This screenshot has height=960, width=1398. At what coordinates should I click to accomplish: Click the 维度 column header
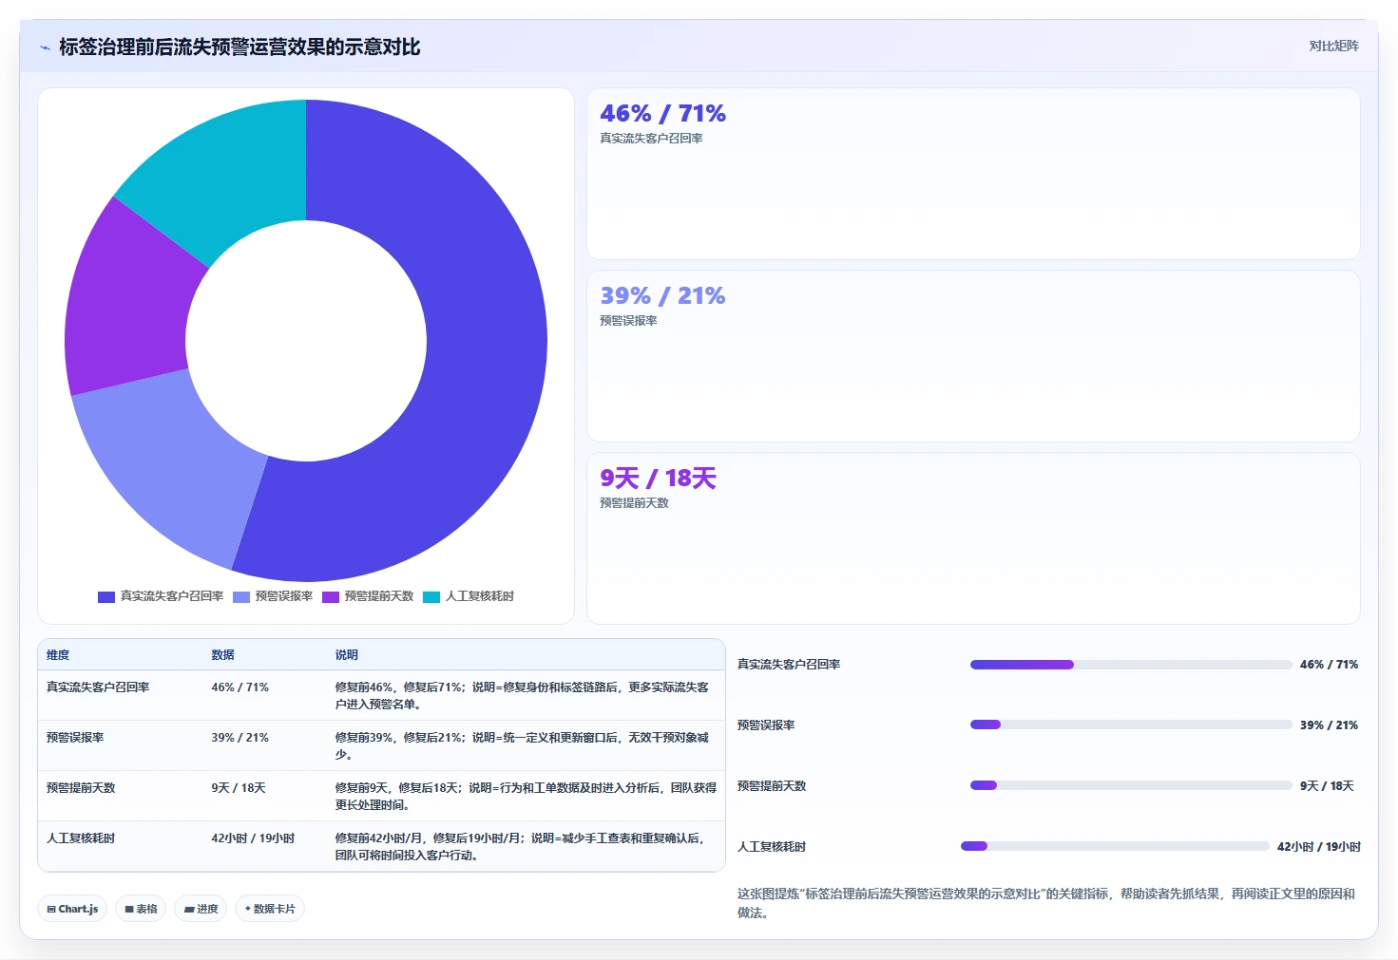click(58, 655)
